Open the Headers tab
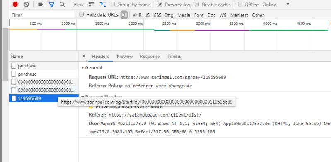This screenshot has width=331, height=162. 101,57
